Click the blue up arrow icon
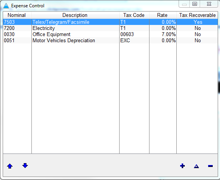Screen dimensions: 220x180 tap(10, 166)
